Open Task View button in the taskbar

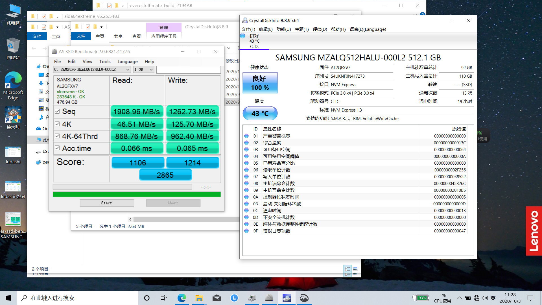164,298
